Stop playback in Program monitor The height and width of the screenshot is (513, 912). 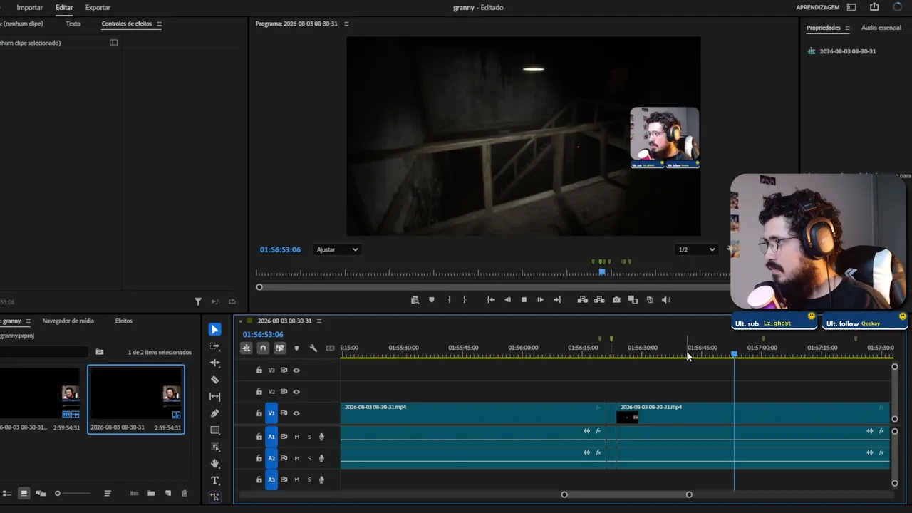pyautogui.click(x=524, y=300)
